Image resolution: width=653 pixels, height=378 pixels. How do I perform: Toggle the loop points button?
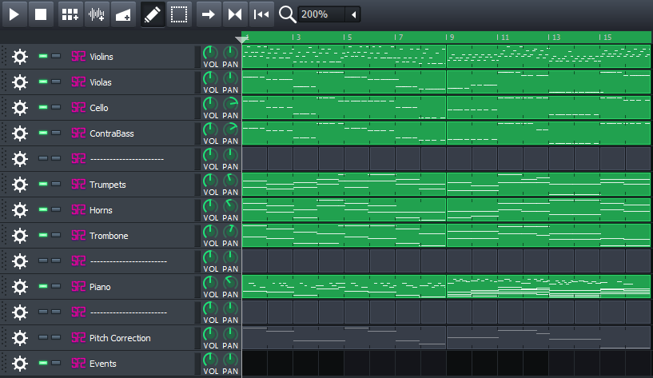point(235,14)
